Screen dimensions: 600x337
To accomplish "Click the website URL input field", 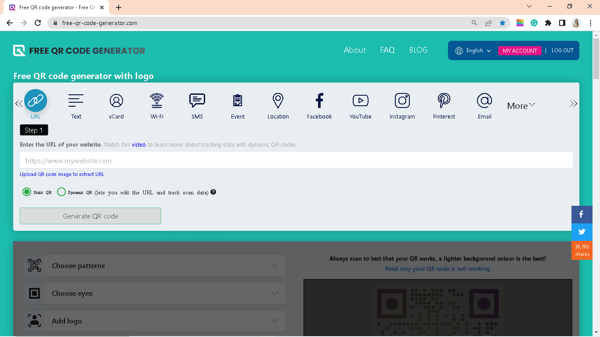I will pyautogui.click(x=296, y=161).
